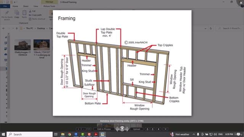Go back with the Explorer back arrow
The height and width of the screenshot is (137, 244).
pyautogui.click(x=3, y=29)
